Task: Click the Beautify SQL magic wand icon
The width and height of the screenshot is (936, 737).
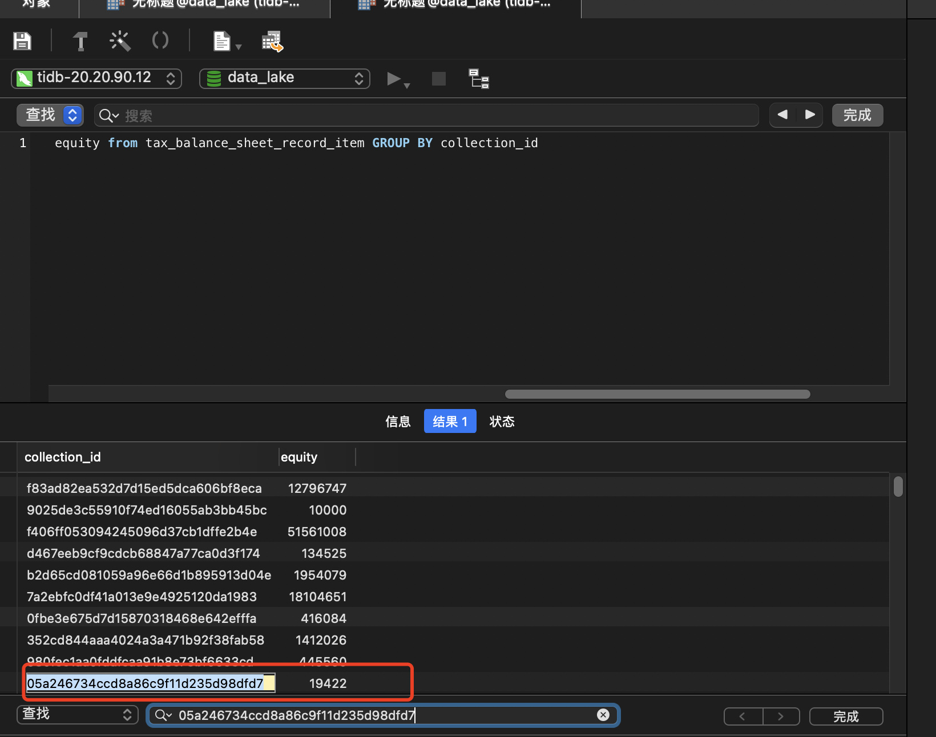Action: [x=120, y=41]
